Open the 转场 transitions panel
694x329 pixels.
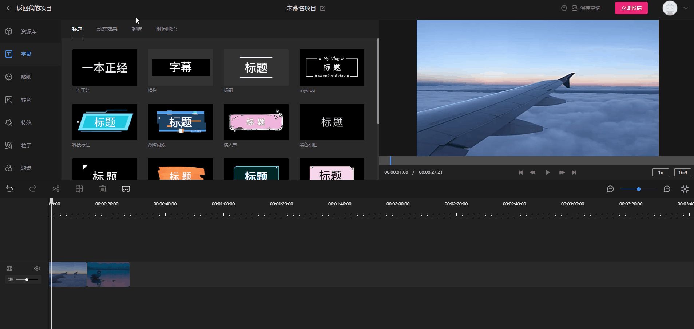26,100
